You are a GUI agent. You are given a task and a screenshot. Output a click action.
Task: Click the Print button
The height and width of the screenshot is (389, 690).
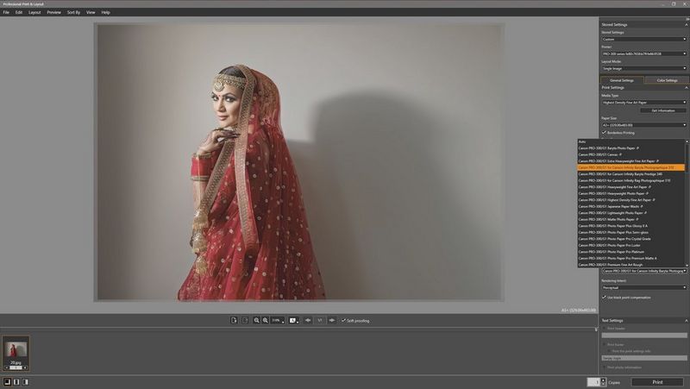click(x=657, y=382)
